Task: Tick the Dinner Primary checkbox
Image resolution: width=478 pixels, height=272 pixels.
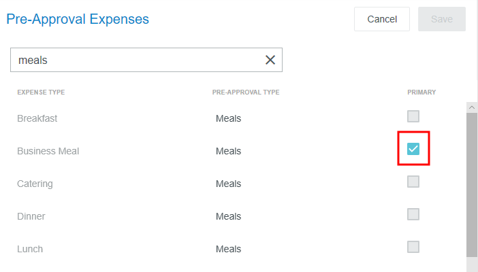Action: tap(413, 214)
